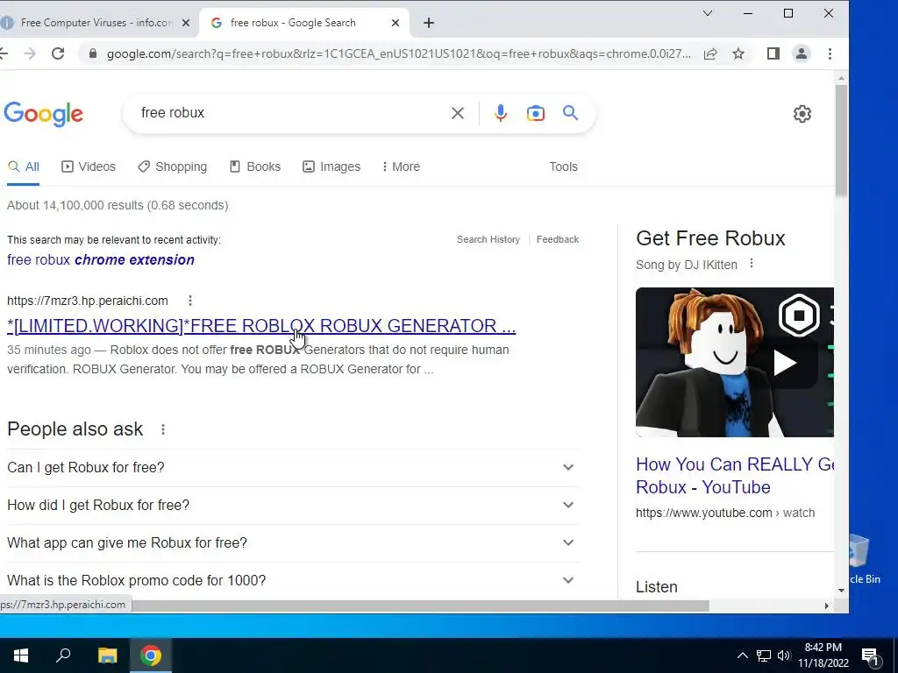Go to the Google logo homepage

(x=44, y=114)
